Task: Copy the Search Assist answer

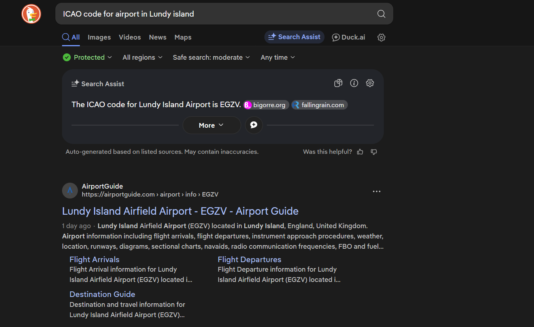Action: click(338, 83)
